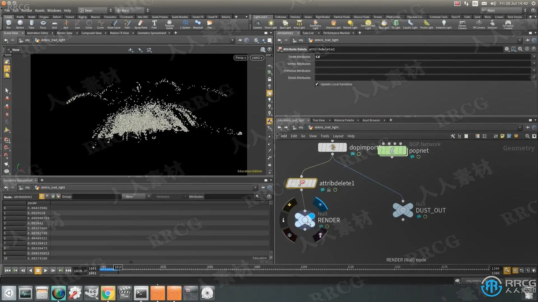Toggle RENDER node display flag in ring

[320, 204]
